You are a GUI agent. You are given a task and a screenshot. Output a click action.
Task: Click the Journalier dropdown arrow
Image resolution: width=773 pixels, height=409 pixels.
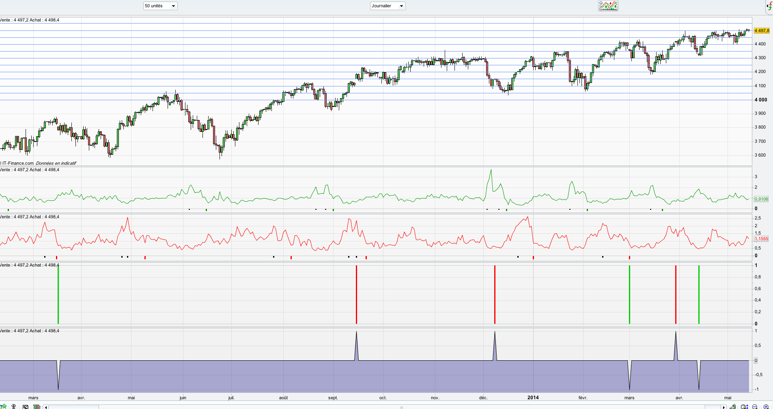tap(401, 6)
